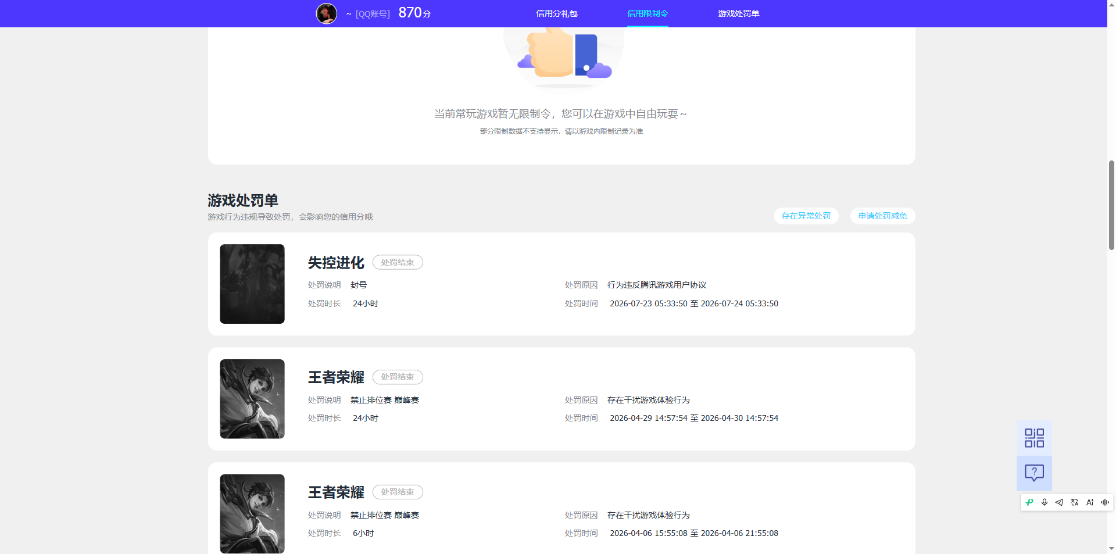This screenshot has height=554, width=1116.
Task: Click the [QQ账号] label in header
Action: coord(373,14)
